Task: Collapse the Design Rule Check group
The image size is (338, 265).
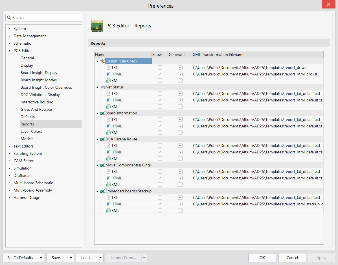Action: 97,61
